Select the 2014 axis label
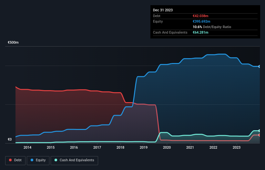Viewport: 265px width, 170px height. pyautogui.click(x=27, y=147)
